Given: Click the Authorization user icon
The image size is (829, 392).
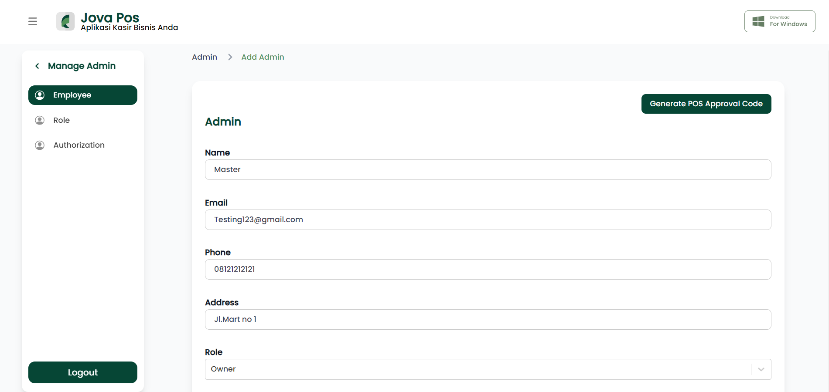Looking at the screenshot, I should pos(40,145).
